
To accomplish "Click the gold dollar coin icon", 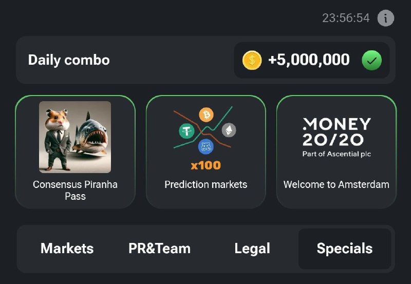I will point(252,60).
